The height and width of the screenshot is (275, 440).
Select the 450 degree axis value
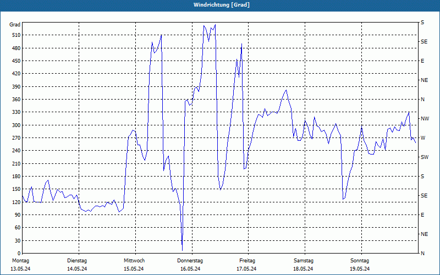pyautogui.click(x=16, y=61)
